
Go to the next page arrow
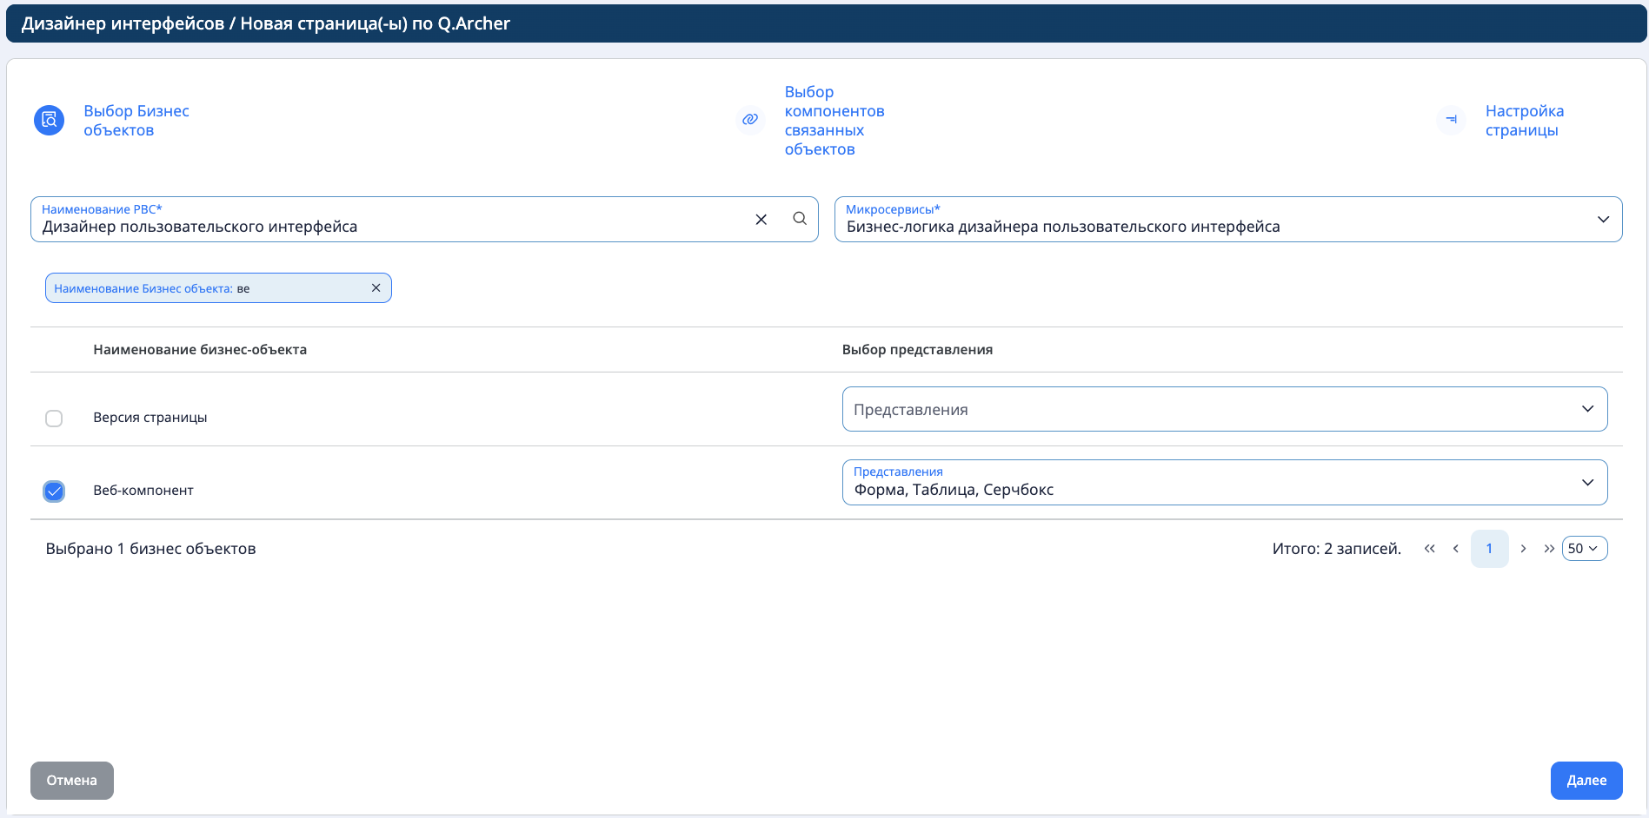click(x=1523, y=549)
